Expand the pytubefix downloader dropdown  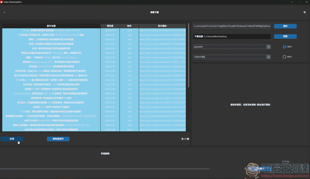[x=268, y=47]
